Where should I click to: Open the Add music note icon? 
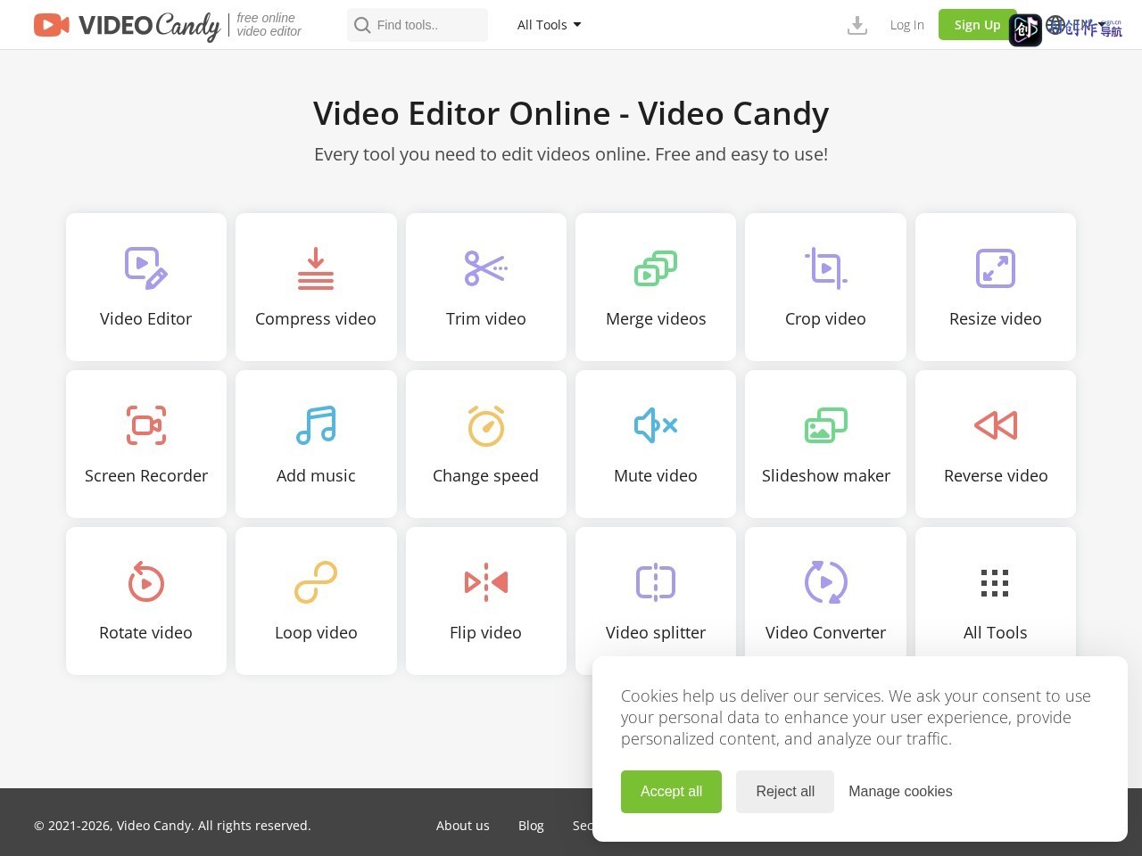(316, 425)
